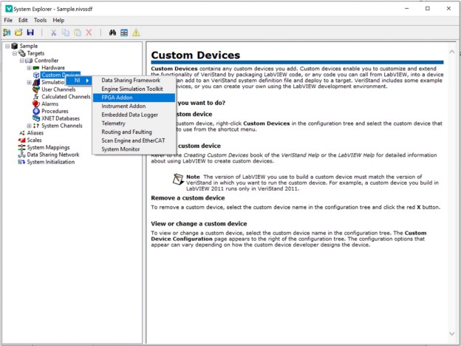Click the help pane scroll down arrow

coord(452,333)
